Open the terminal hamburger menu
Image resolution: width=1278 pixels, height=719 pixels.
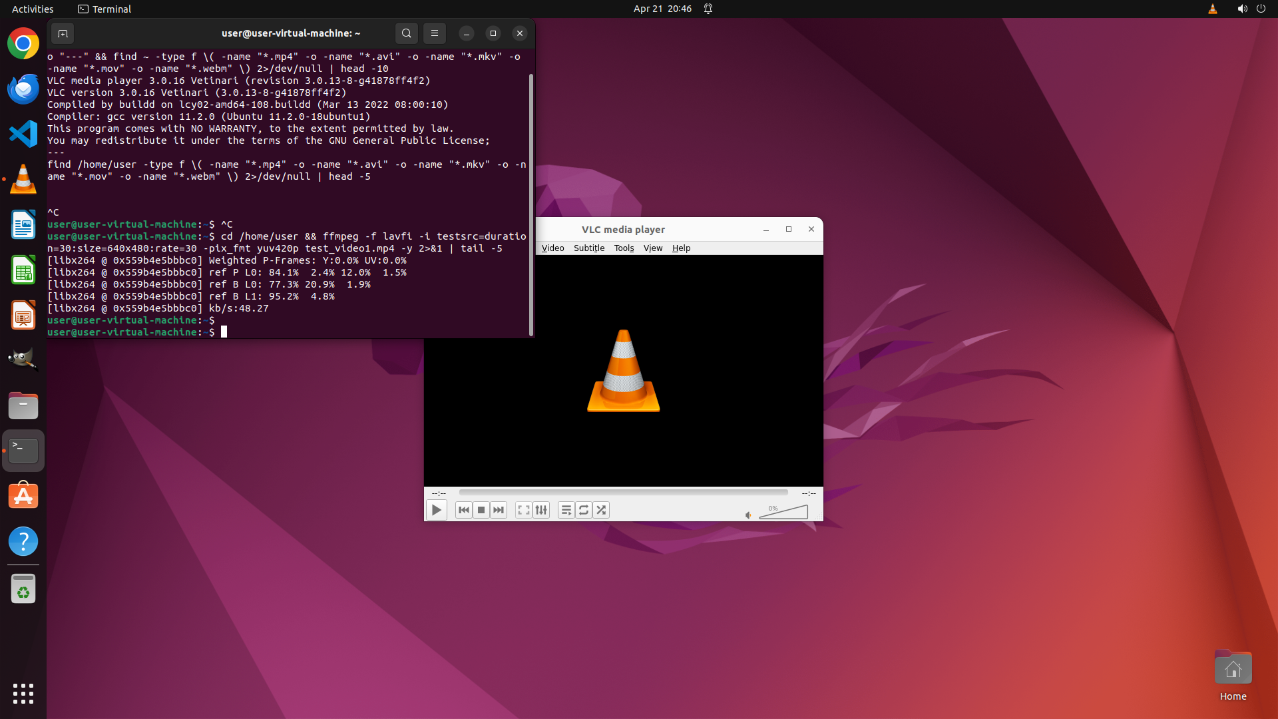click(x=435, y=33)
